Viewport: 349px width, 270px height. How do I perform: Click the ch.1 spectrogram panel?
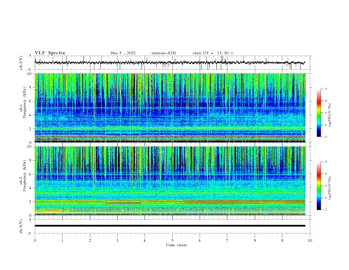pyautogui.click(x=170, y=108)
